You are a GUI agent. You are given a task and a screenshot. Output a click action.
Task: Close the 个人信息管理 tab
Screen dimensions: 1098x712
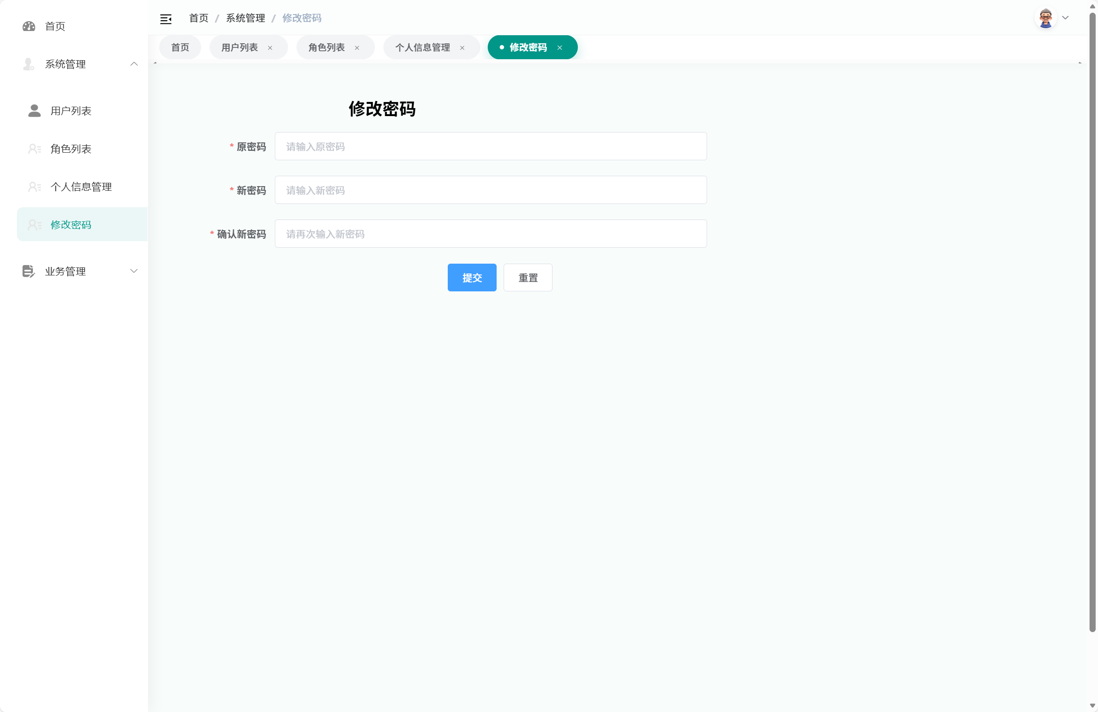tap(462, 47)
